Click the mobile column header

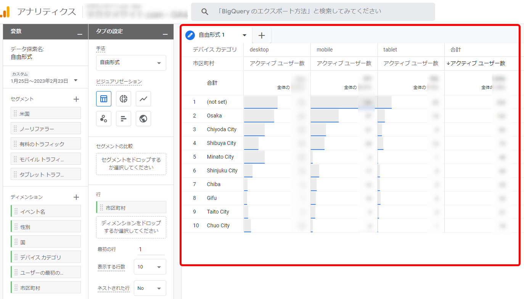325,50
